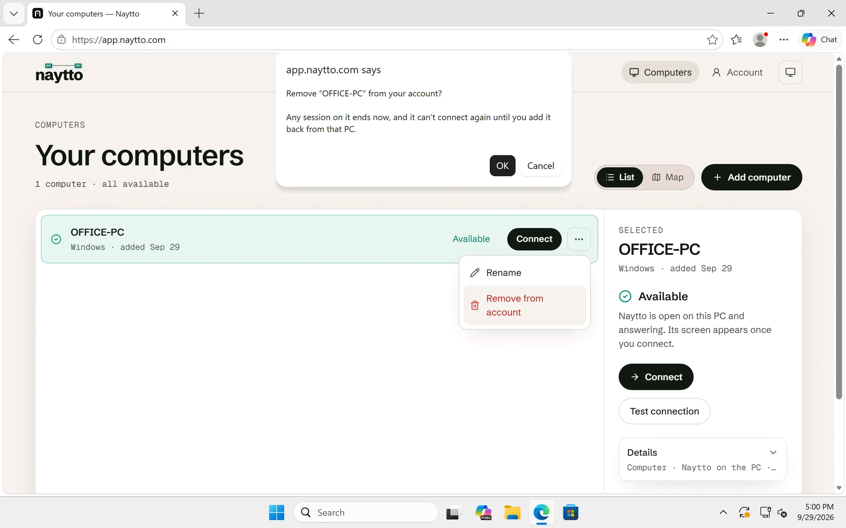Open File Explorer from the taskbar

(512, 513)
